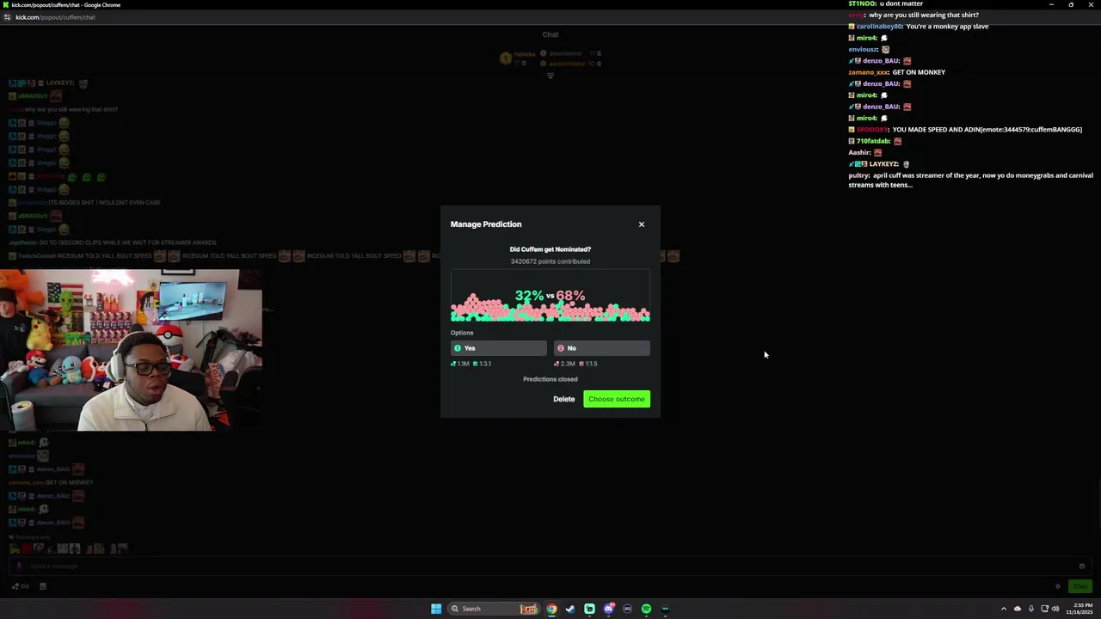
Task: Click the Chrome address bar URL
Action: tap(53, 17)
